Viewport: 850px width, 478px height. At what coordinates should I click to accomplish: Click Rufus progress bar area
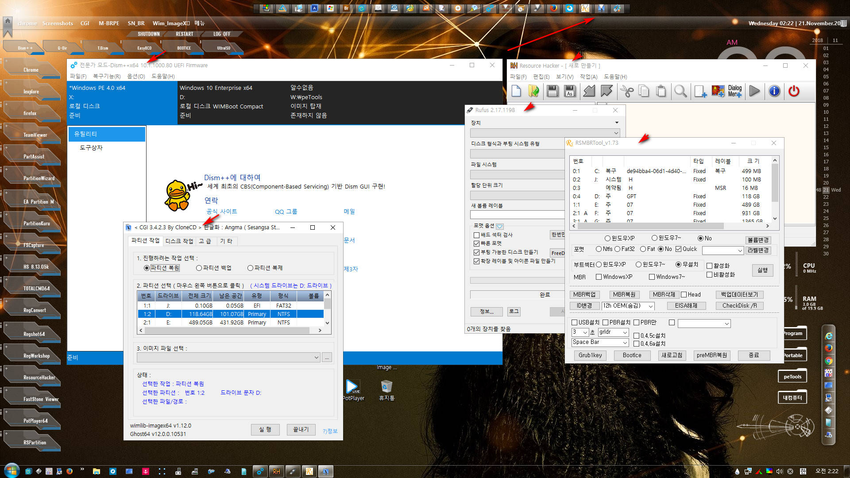[517, 281]
